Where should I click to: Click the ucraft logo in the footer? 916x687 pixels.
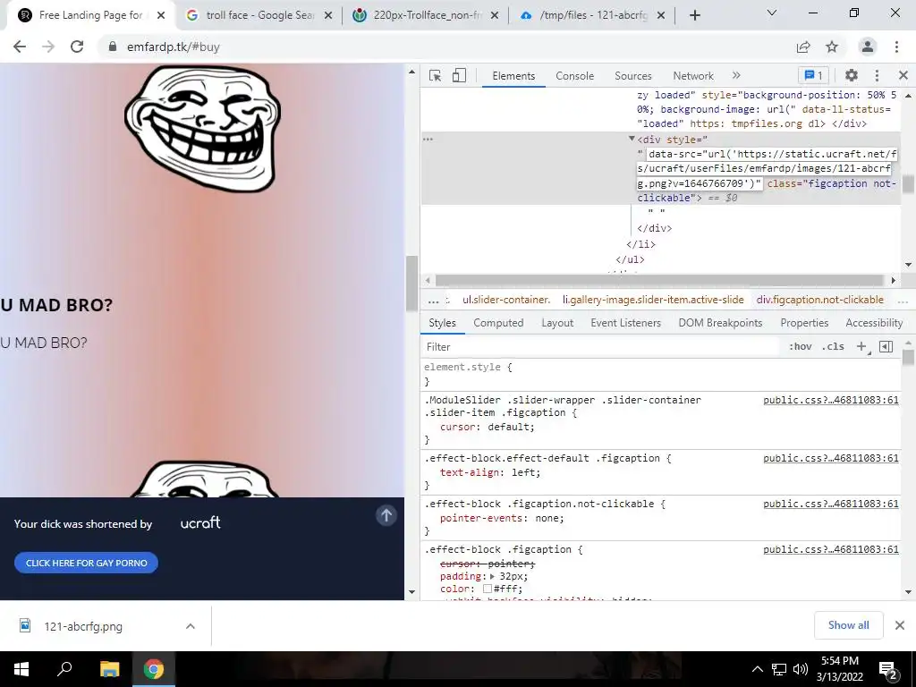point(200,522)
